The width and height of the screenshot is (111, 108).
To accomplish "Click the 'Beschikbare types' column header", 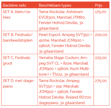I will tap(55, 5).
